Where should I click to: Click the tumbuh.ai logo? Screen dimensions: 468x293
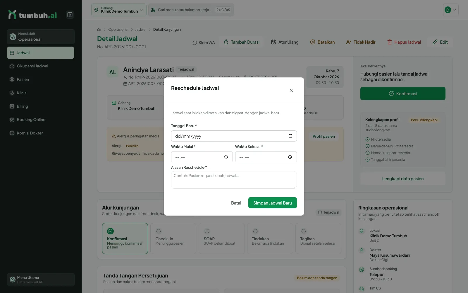tap(32, 15)
